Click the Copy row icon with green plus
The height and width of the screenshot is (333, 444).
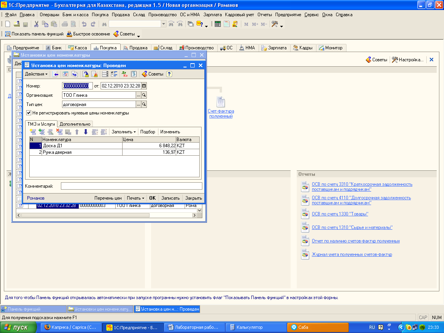click(x=42, y=132)
